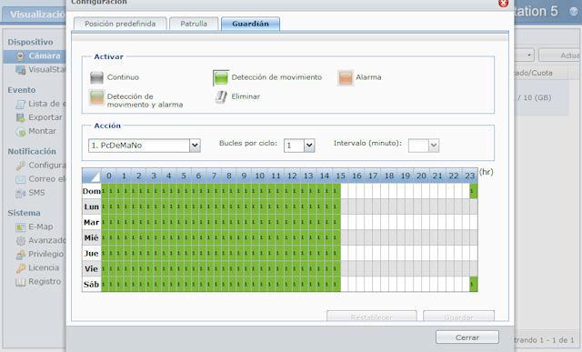Select the Guardián tab

pos(251,24)
